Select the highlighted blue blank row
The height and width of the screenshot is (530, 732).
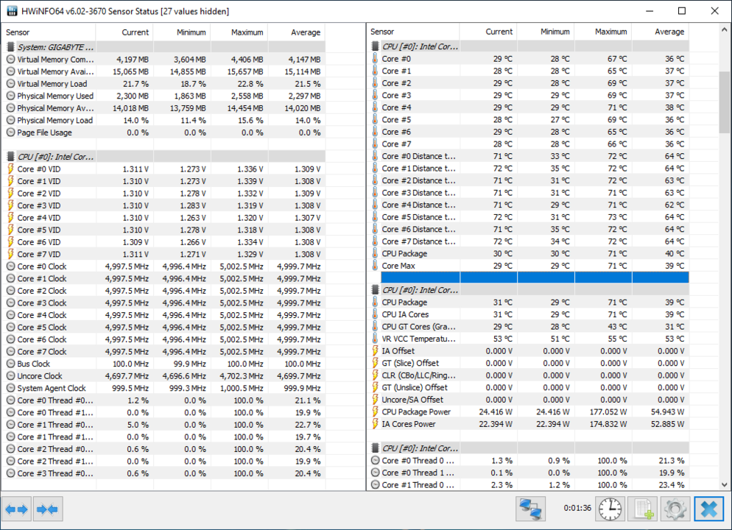535,278
